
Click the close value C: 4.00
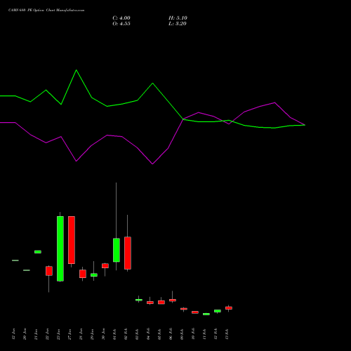point(121,18)
